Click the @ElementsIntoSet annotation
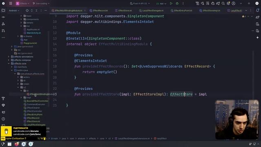The image size is (261, 147). [91, 61]
